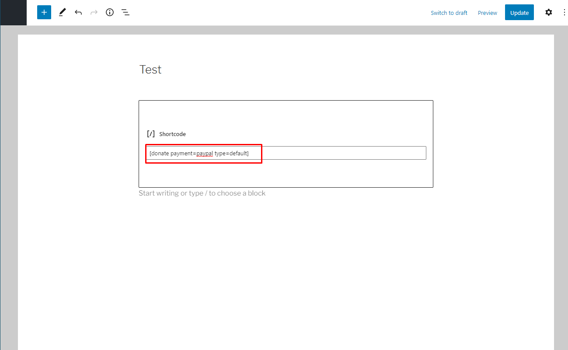The image size is (568, 350).
Task: Click Switch to draft
Action: pyautogui.click(x=449, y=13)
